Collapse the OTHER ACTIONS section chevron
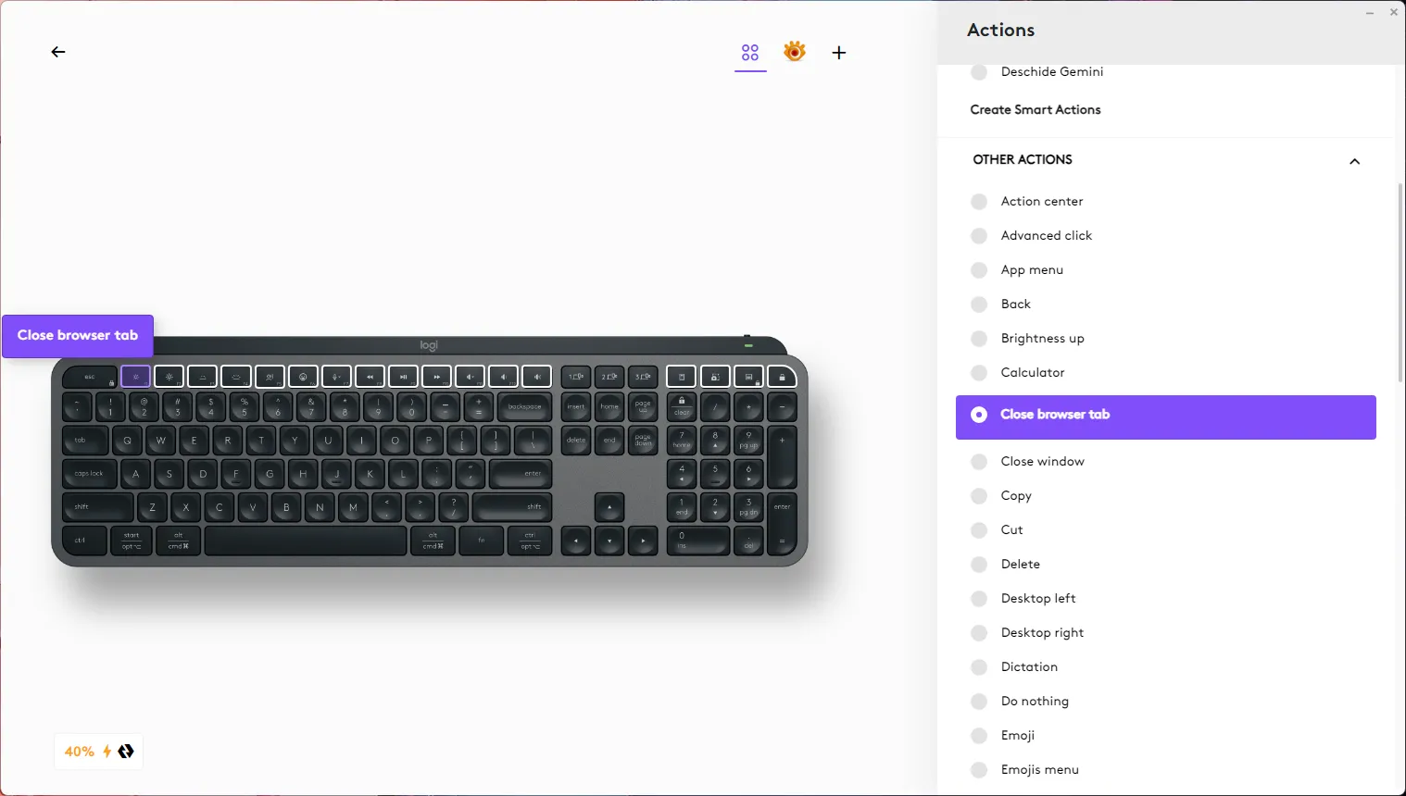The width and height of the screenshot is (1406, 796). pos(1355,161)
